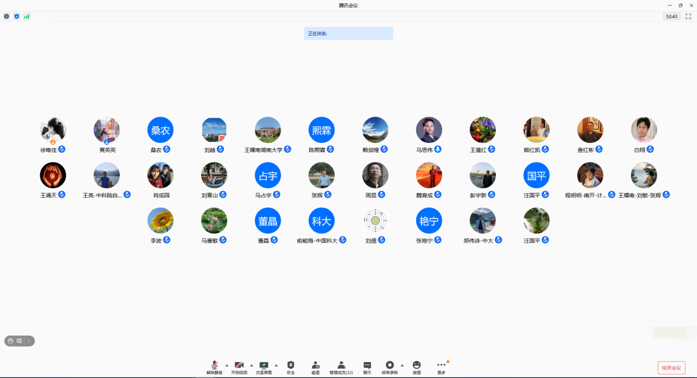
Task: Open the 邀请 invite dialog
Action: click(316, 368)
